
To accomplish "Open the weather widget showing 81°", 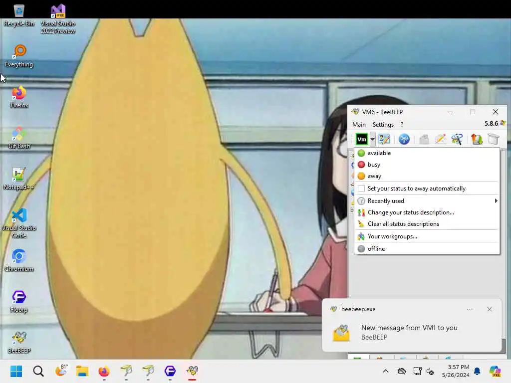I will pyautogui.click(x=60, y=371).
